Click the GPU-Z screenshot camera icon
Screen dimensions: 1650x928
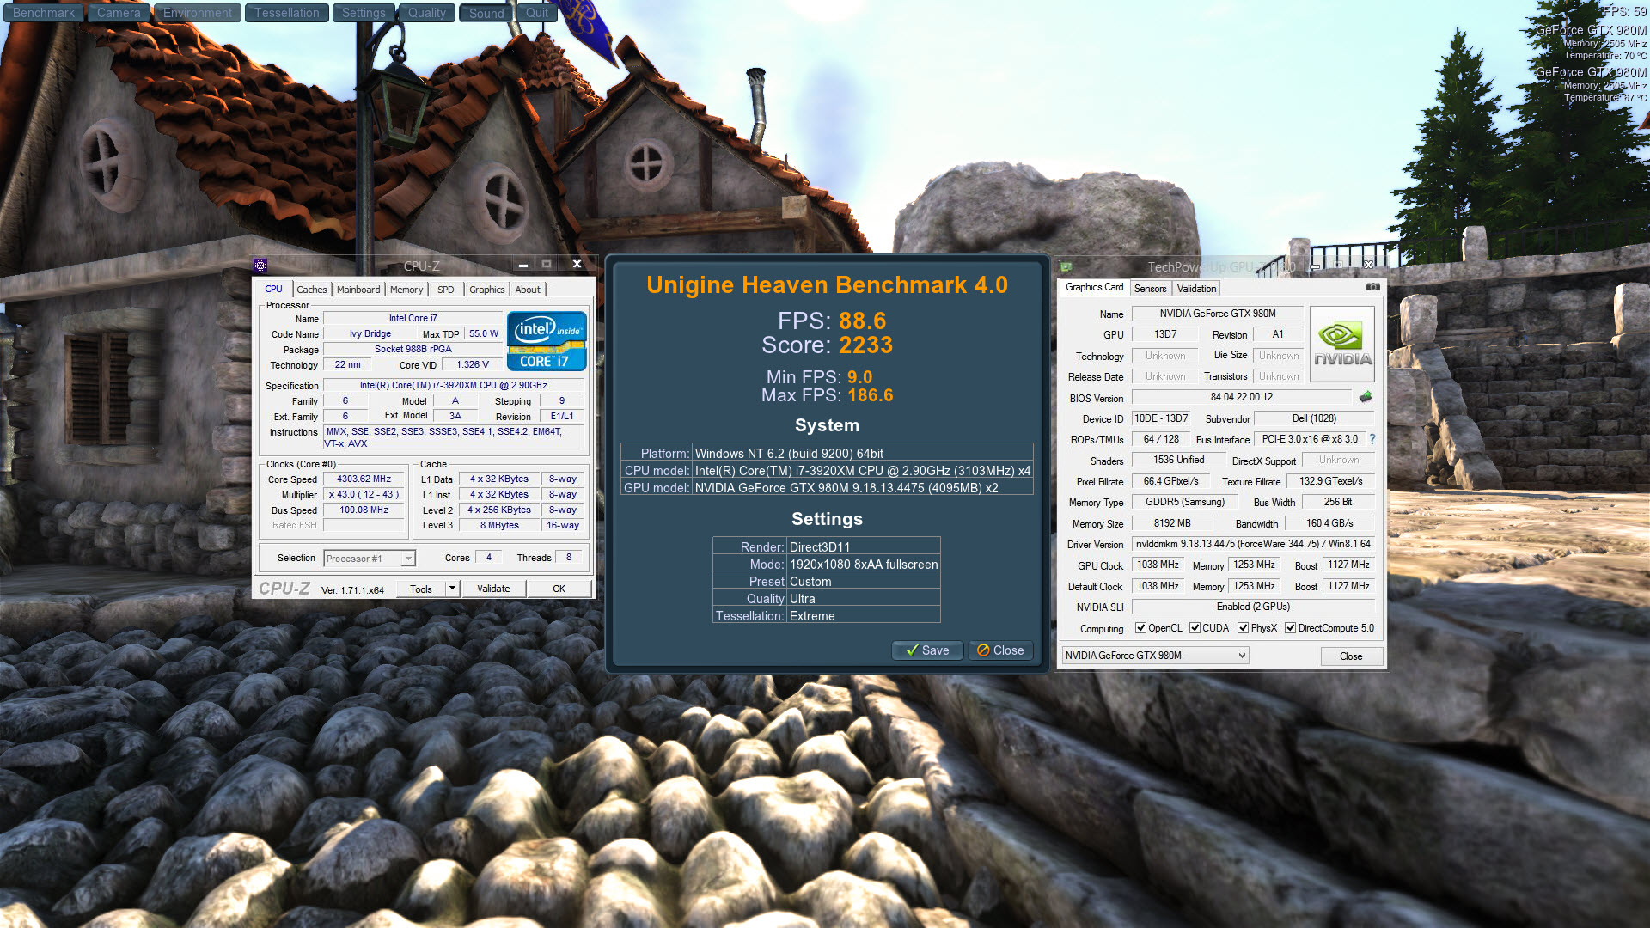click(1372, 287)
